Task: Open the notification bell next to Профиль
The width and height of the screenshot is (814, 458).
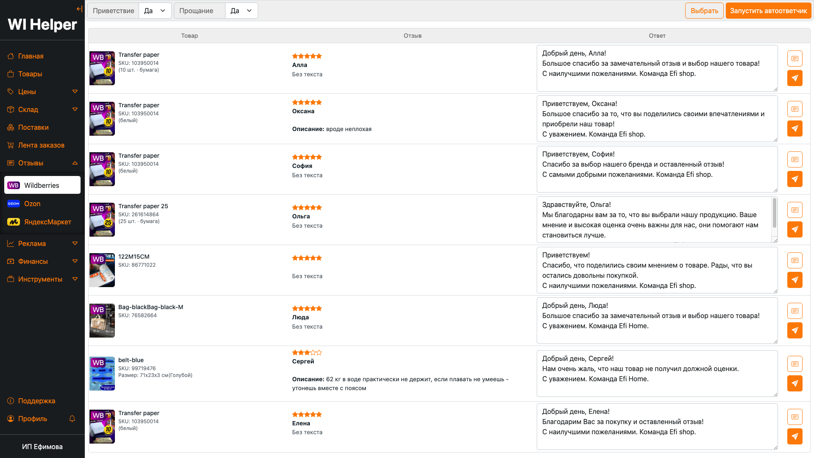Action: 72,419
